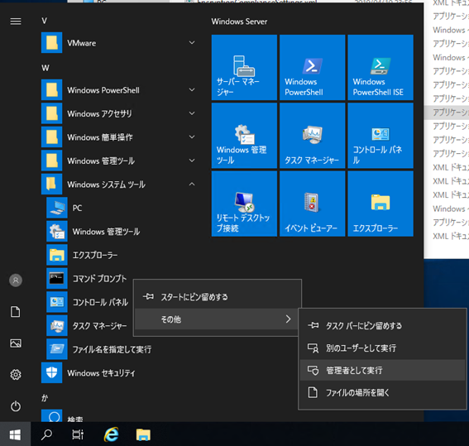This screenshot has height=446, width=469.
Task: Open エクスプローラー in the app list
Action: 120,255
